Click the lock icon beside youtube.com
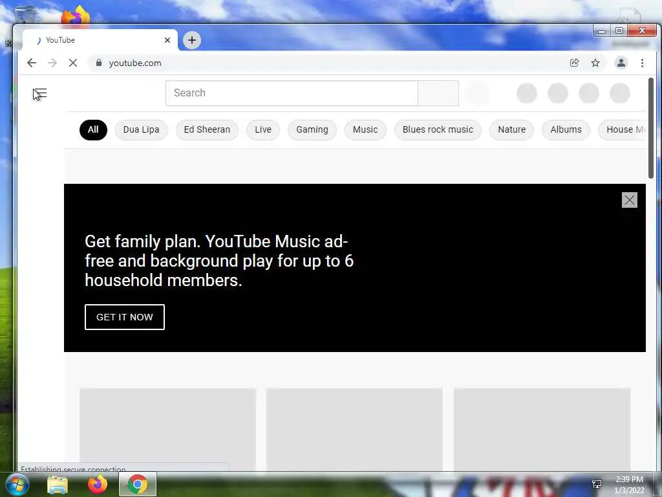Screen dimensions: 662x497 pyautogui.click(x=99, y=63)
